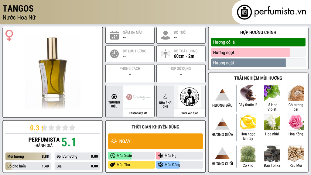
Task: Click the perfumista.vn bottle logo icon
Action: click(x=244, y=12)
